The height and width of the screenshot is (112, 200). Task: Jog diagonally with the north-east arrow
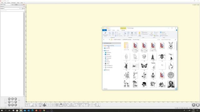point(16,99)
